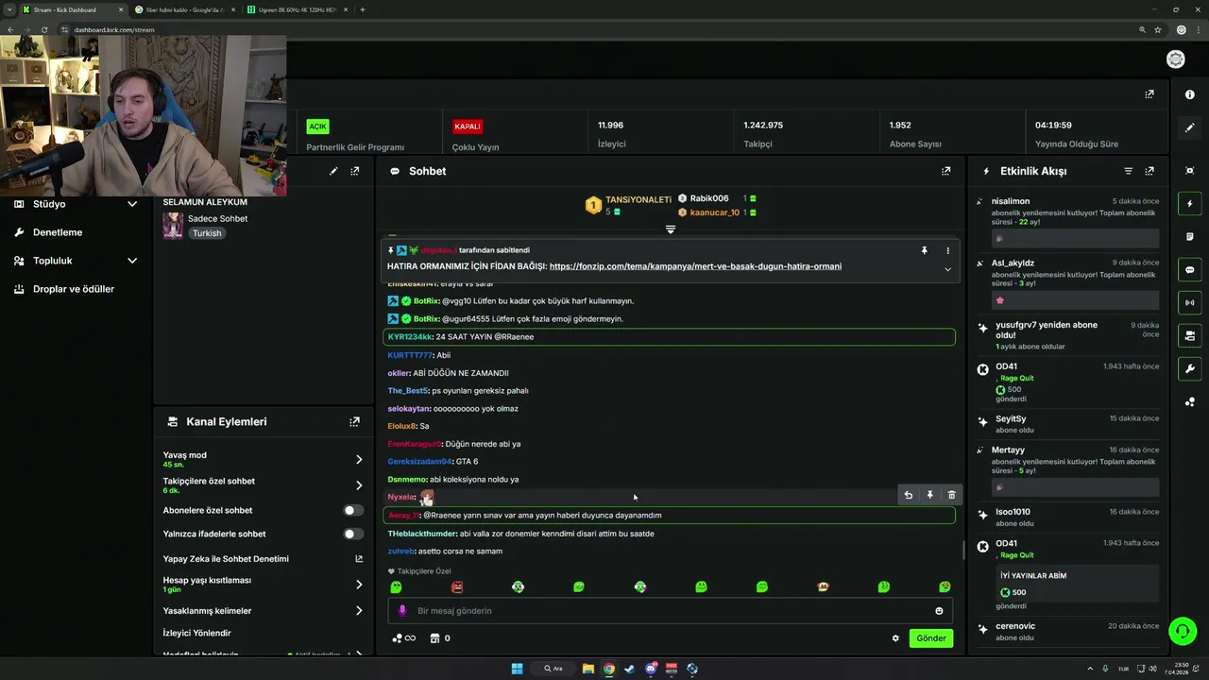Toggle Yalnızca ifadelerle sohbet switch
Image resolution: width=1209 pixels, height=680 pixels.
tap(353, 534)
